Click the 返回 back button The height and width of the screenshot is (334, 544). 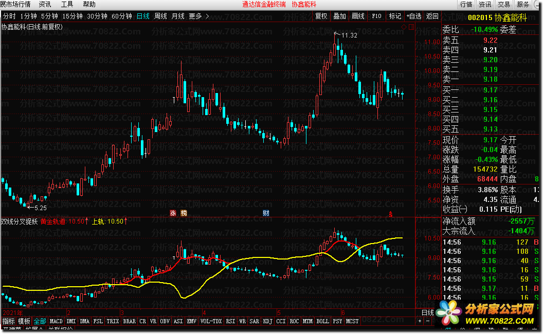point(432,16)
